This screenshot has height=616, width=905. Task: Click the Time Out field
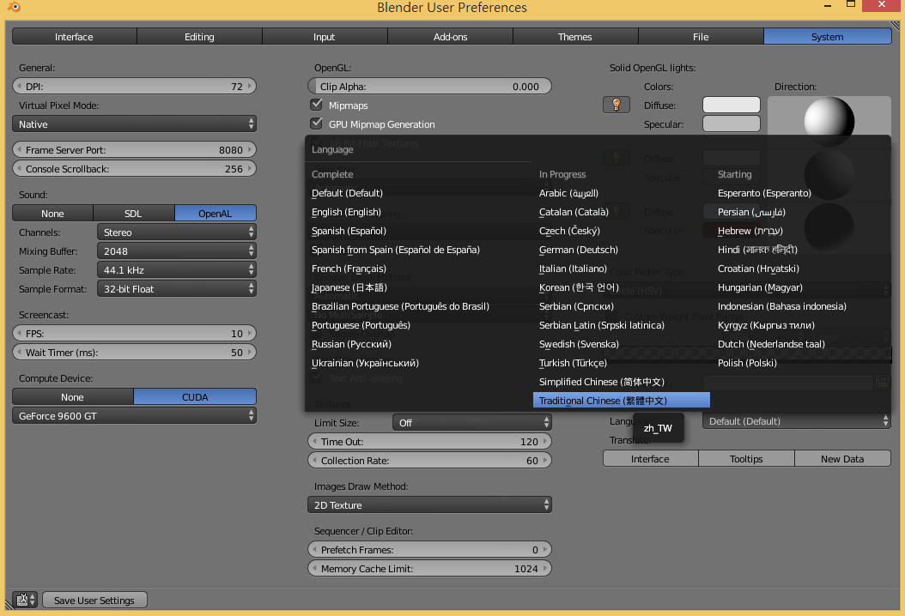pyautogui.click(x=429, y=442)
